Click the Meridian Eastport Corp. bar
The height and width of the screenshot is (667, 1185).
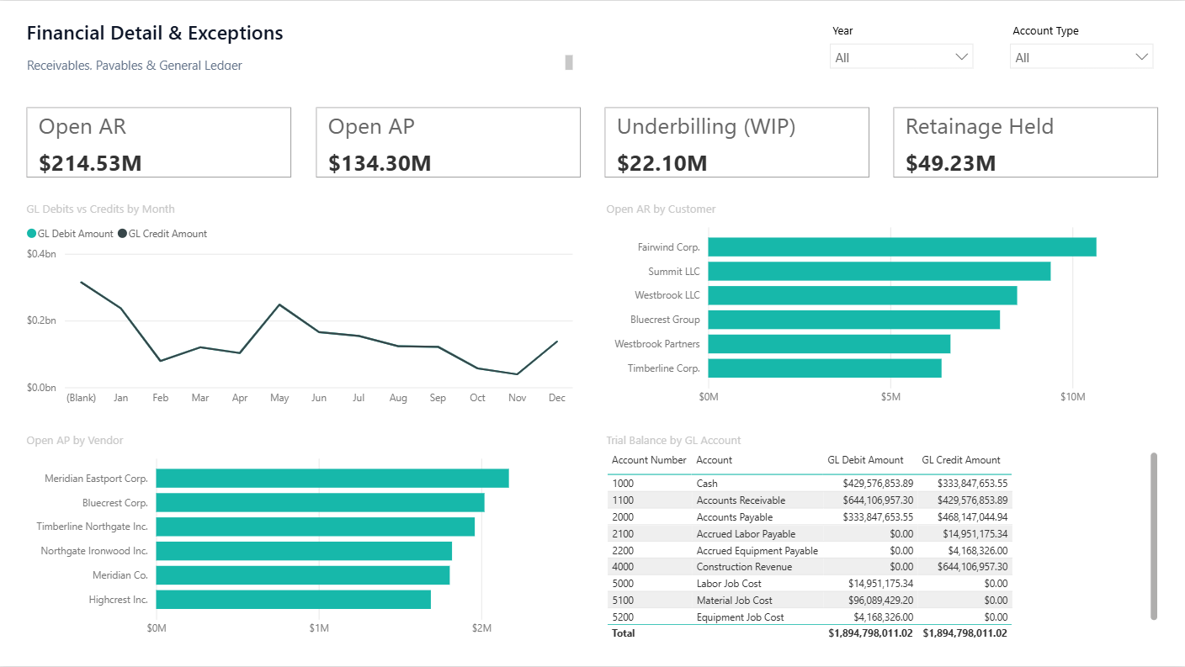(x=332, y=479)
